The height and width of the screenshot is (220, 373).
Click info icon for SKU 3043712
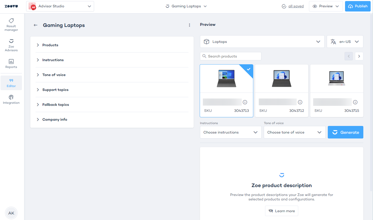point(300,102)
